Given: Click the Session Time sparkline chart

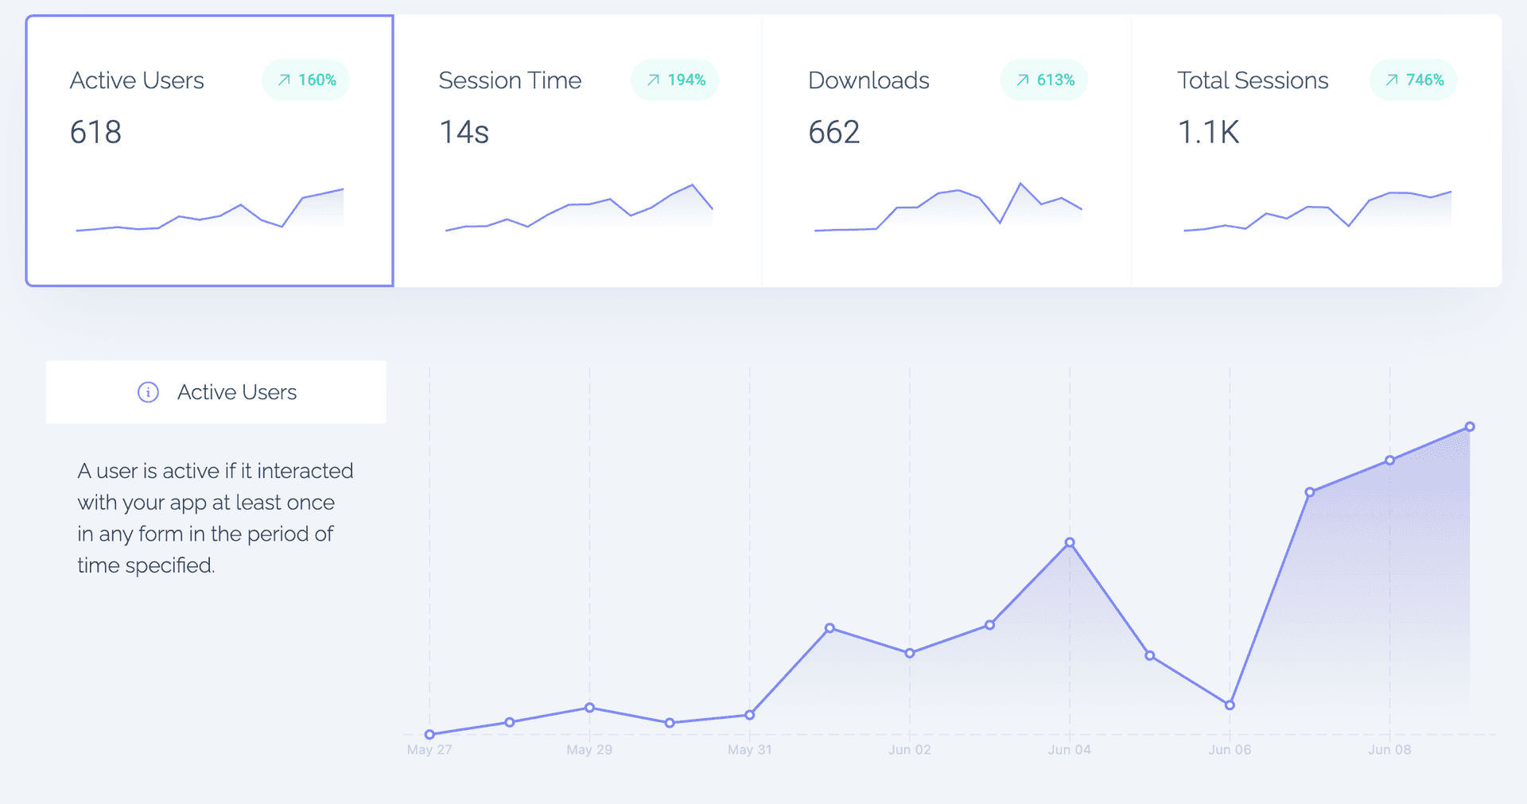Looking at the screenshot, I should [578, 209].
